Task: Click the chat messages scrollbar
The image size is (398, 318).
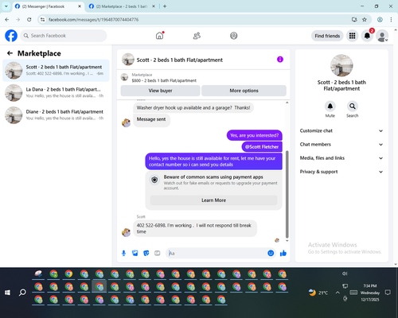Action: coord(287,194)
